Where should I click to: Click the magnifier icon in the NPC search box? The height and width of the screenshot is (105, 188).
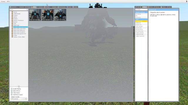(x=27, y=10)
